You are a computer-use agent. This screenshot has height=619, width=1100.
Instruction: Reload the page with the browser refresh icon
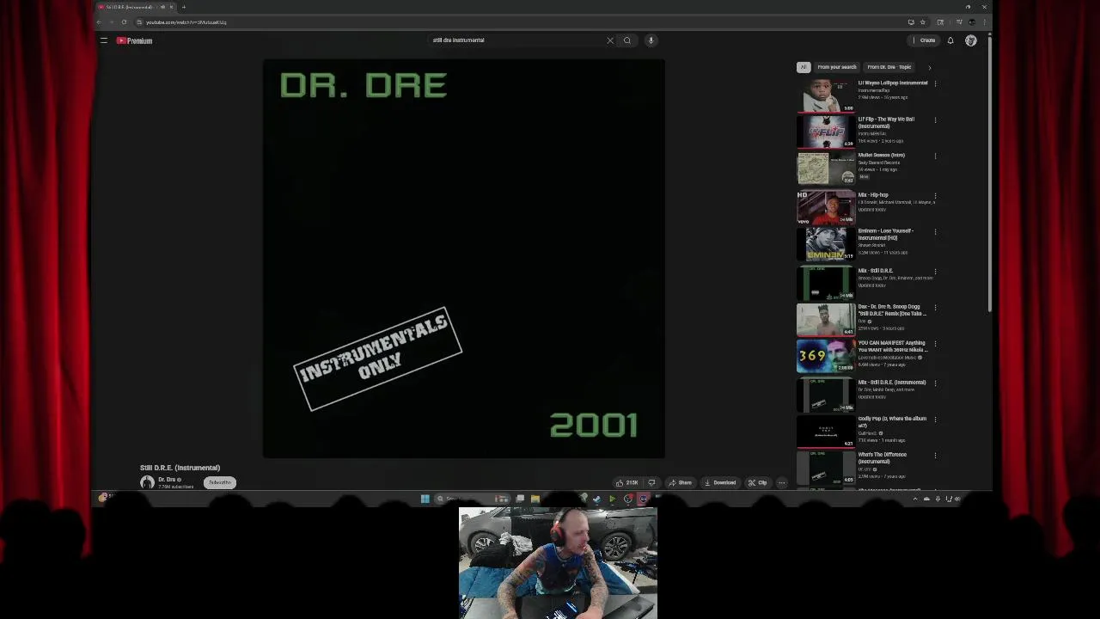coord(124,22)
